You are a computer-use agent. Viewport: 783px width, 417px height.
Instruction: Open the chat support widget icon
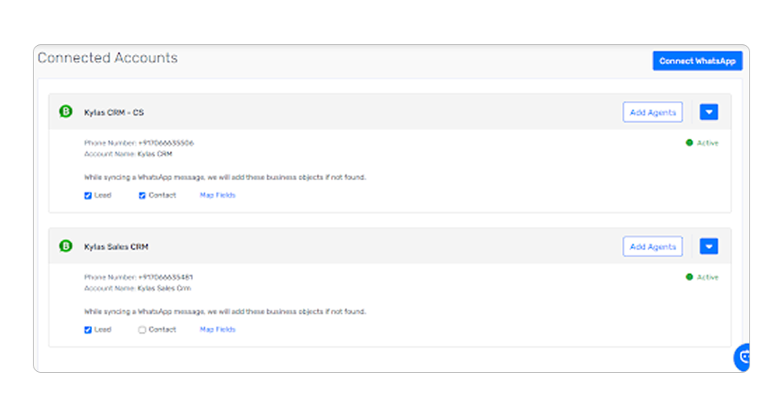pyautogui.click(x=744, y=356)
